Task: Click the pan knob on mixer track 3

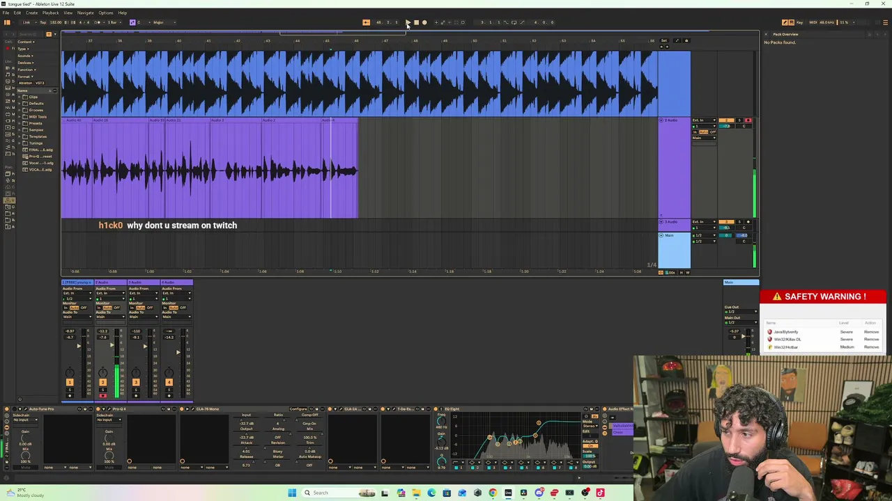Action: pyautogui.click(x=136, y=373)
